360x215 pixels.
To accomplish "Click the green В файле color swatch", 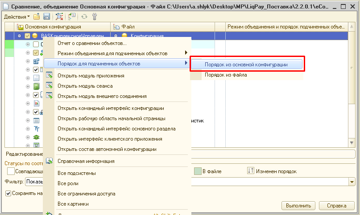I will [x=198, y=171].
